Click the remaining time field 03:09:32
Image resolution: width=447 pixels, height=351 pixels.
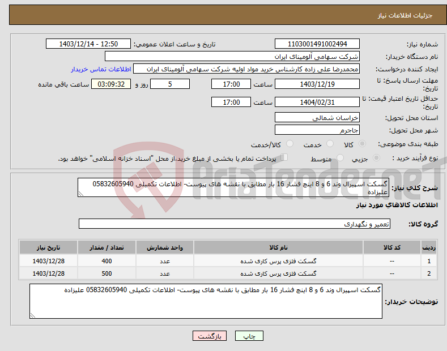coord(111,84)
